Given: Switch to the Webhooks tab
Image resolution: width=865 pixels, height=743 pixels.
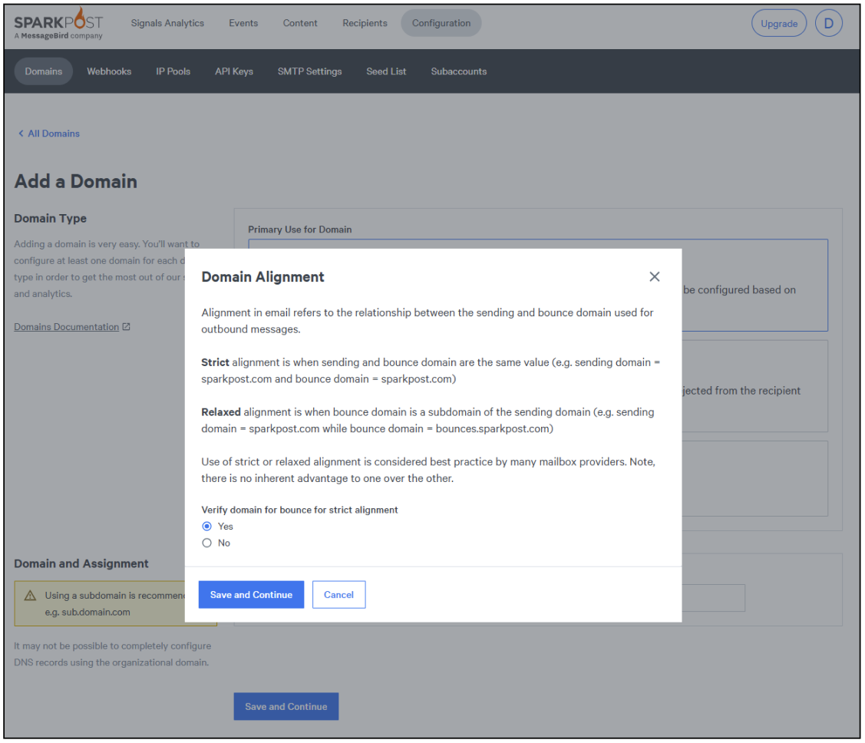Looking at the screenshot, I should coord(109,71).
